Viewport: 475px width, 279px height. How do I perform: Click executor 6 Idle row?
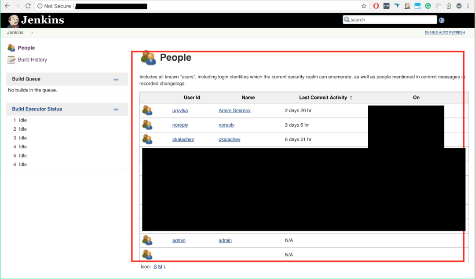67,165
